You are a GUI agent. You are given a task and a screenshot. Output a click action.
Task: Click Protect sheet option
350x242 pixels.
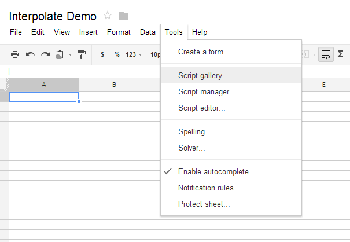204,204
